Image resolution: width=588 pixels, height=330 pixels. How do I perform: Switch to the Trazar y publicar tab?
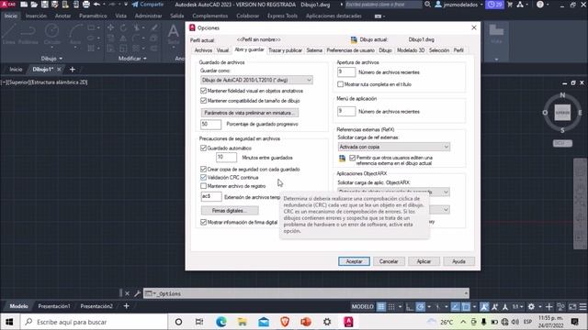(x=286, y=50)
